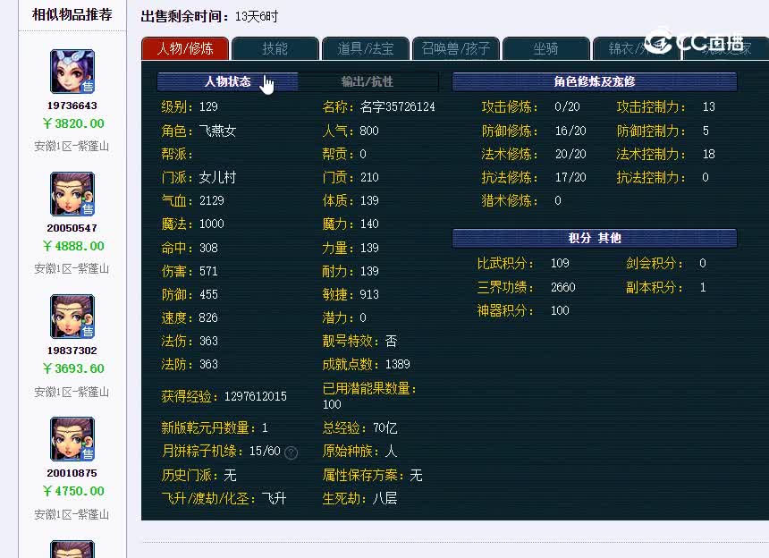Open listing ID 20010875 link
The height and width of the screenshot is (558, 769).
tap(72, 473)
